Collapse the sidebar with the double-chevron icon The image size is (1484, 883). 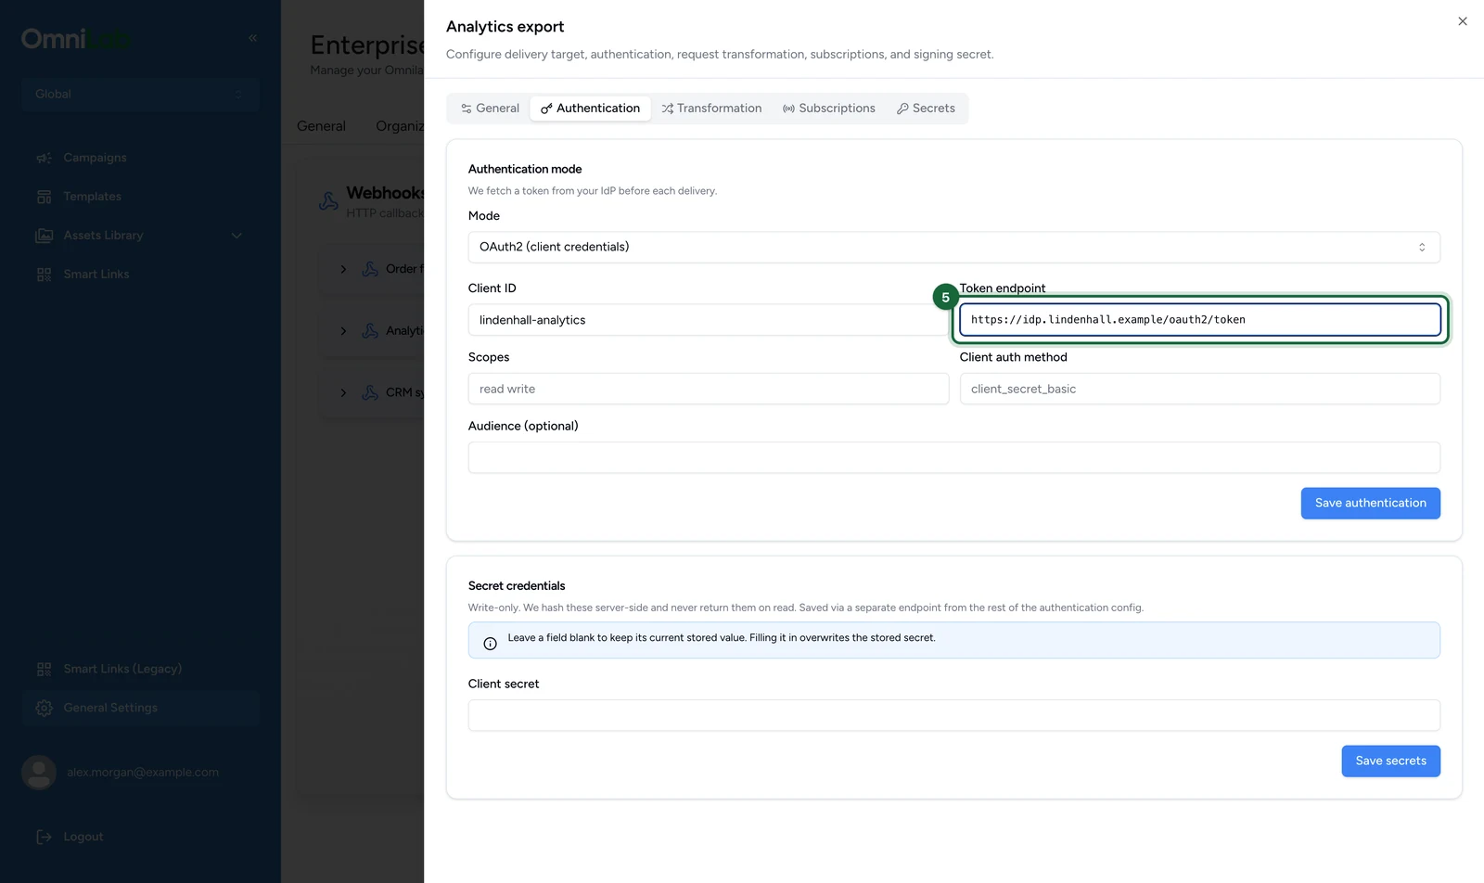252,38
